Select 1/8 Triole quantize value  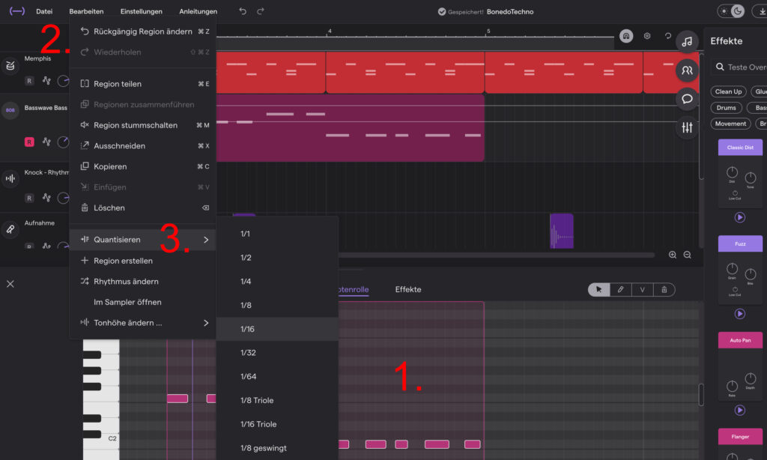[x=277, y=400]
